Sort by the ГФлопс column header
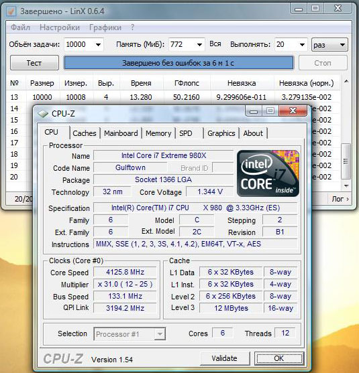The width and height of the screenshot is (359, 373). 187,83
